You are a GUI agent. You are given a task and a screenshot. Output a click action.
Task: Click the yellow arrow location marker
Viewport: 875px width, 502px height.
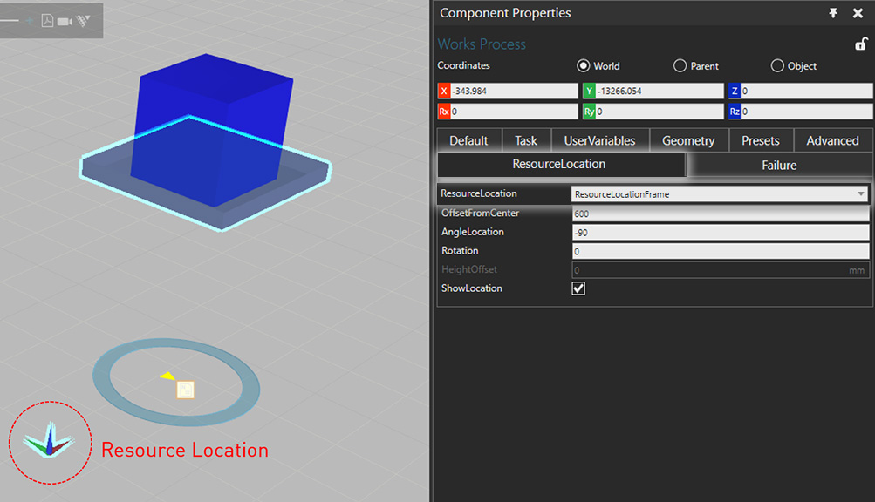167,376
